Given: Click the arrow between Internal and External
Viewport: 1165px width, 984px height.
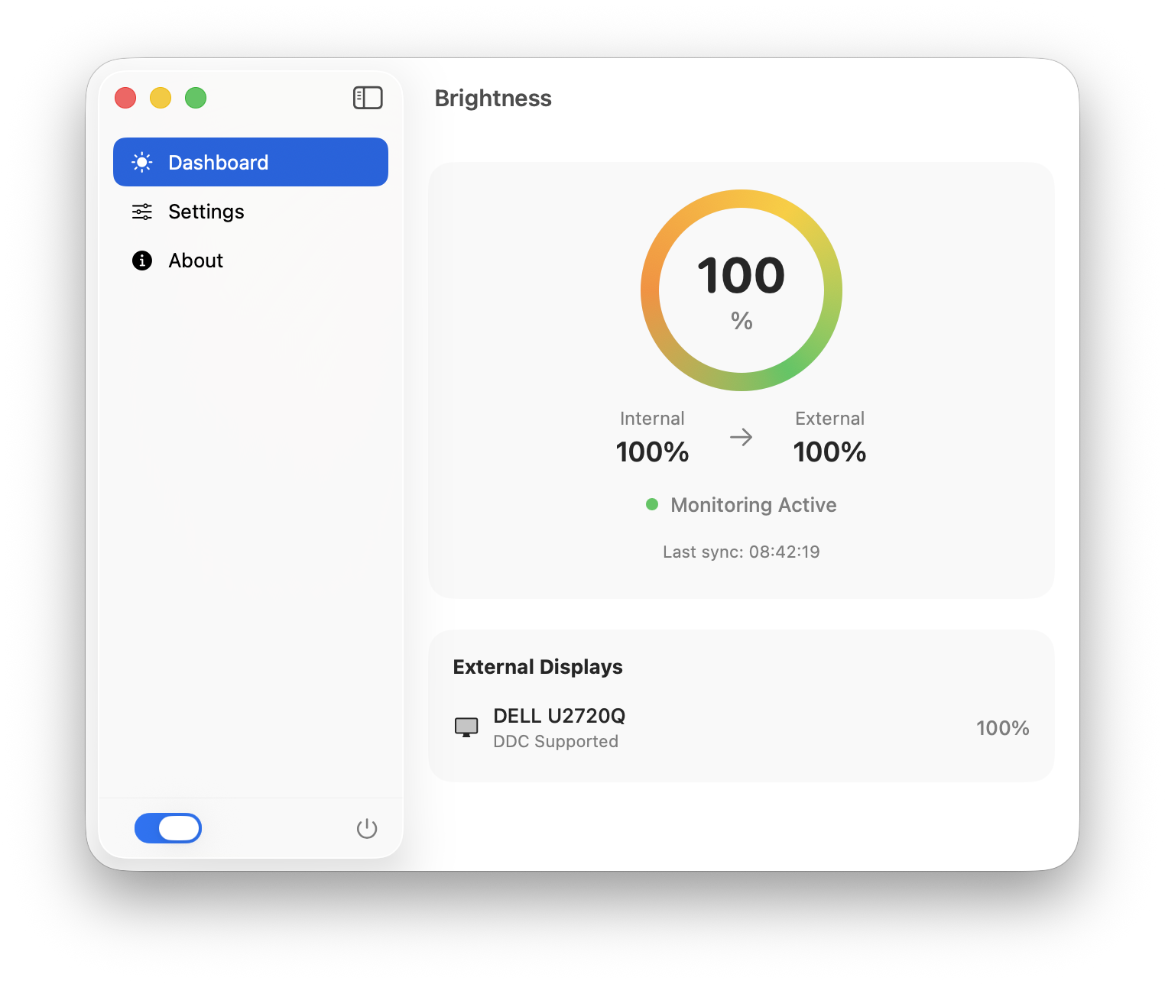Looking at the screenshot, I should click(x=741, y=437).
